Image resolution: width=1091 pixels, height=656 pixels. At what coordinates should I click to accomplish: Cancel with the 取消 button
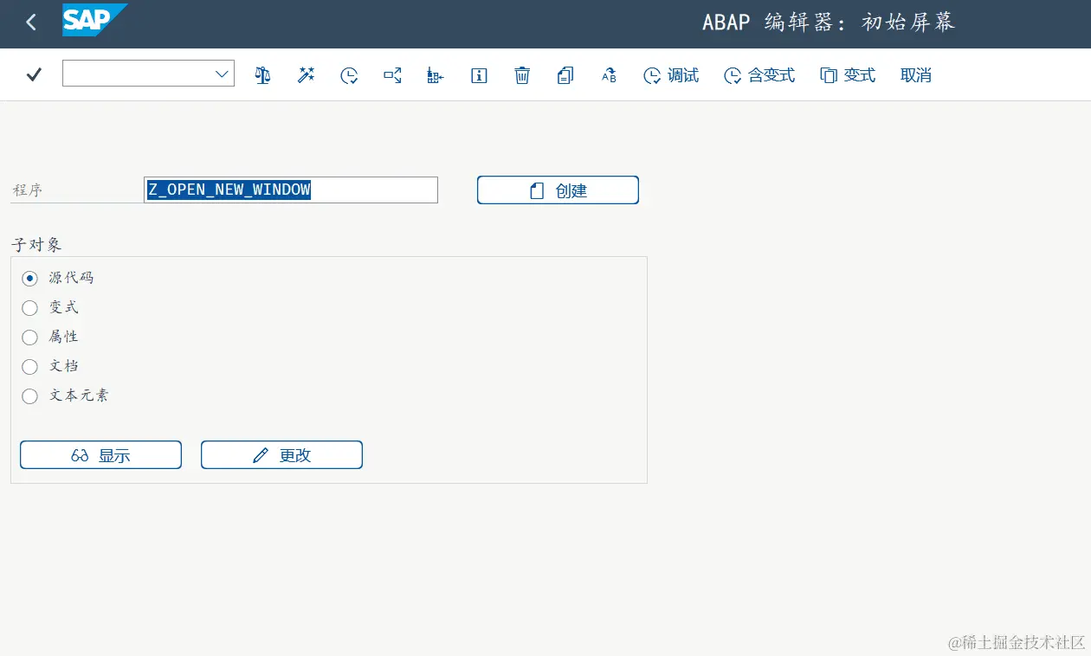point(915,75)
